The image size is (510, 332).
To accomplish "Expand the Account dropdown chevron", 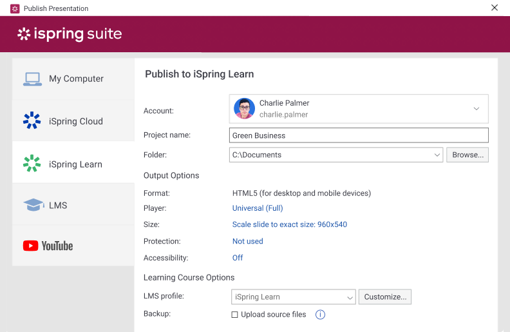I will coord(476,109).
